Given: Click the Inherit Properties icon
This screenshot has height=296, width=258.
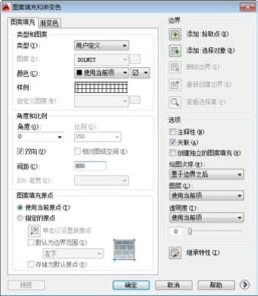Looking at the screenshot, I should tap(175, 253).
